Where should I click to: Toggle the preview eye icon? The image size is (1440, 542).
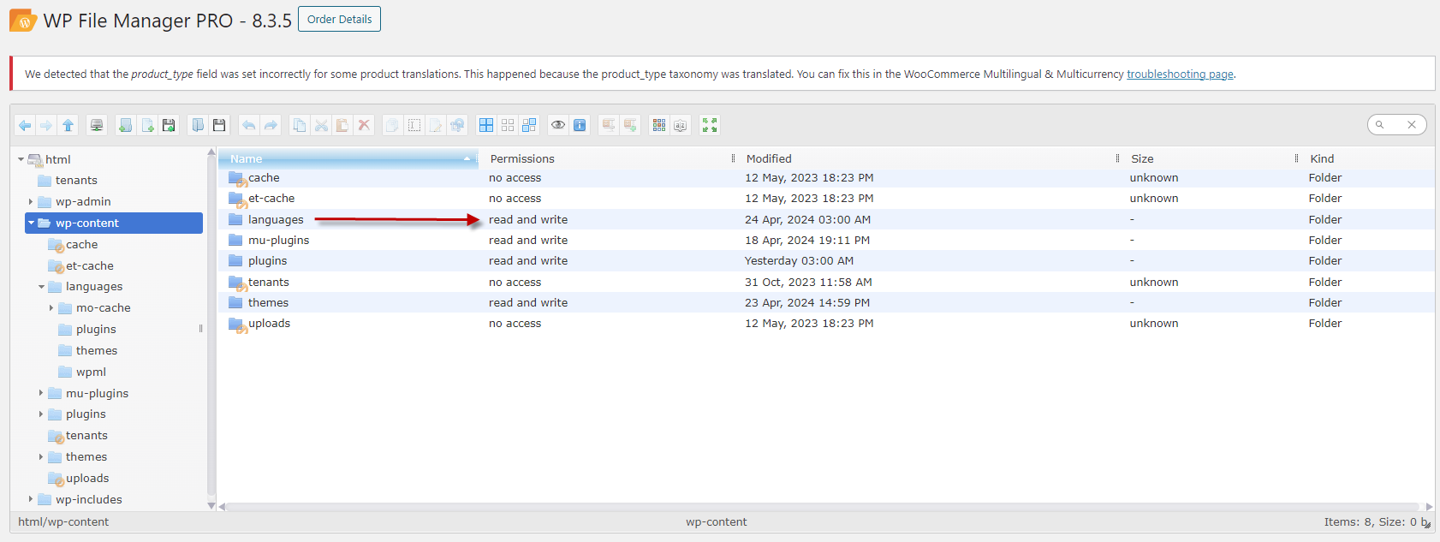coord(558,125)
